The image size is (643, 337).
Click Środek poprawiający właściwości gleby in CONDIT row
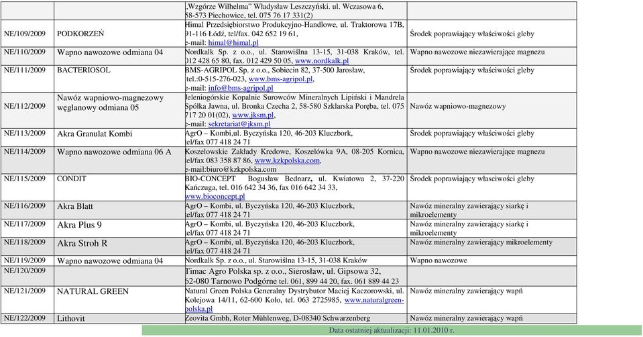click(472, 179)
